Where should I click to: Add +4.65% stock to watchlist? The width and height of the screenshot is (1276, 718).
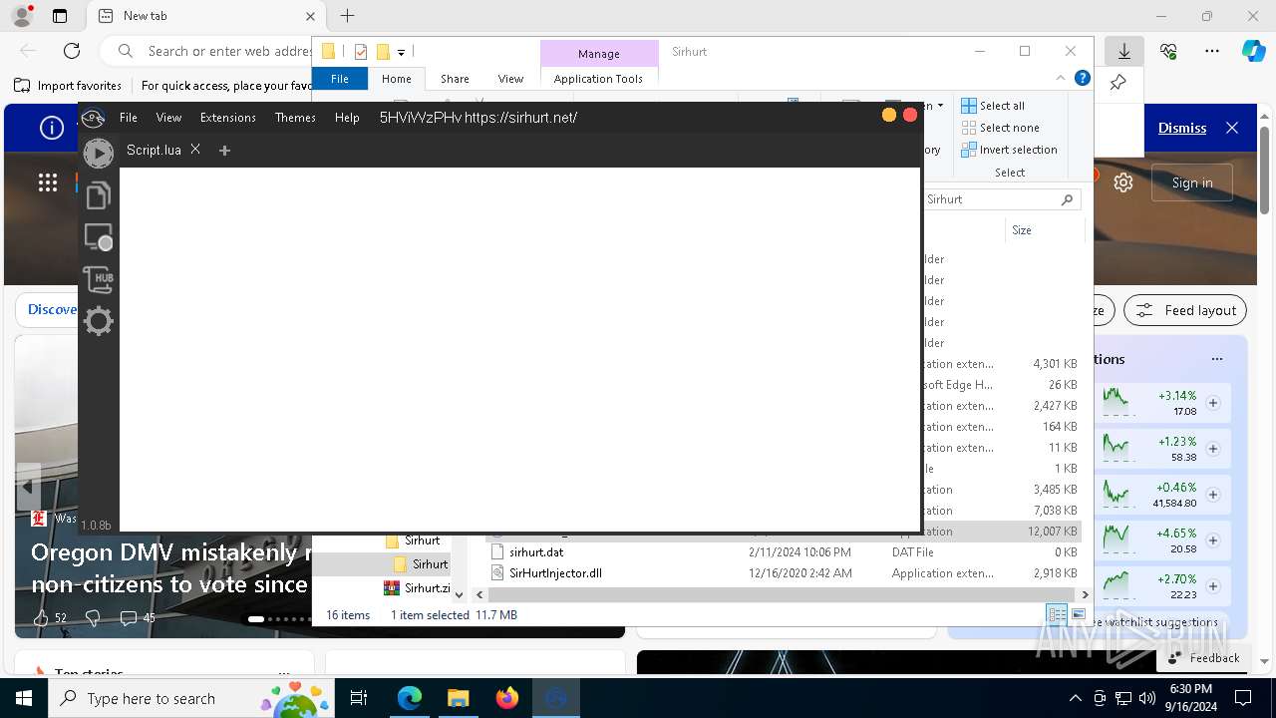(x=1213, y=540)
